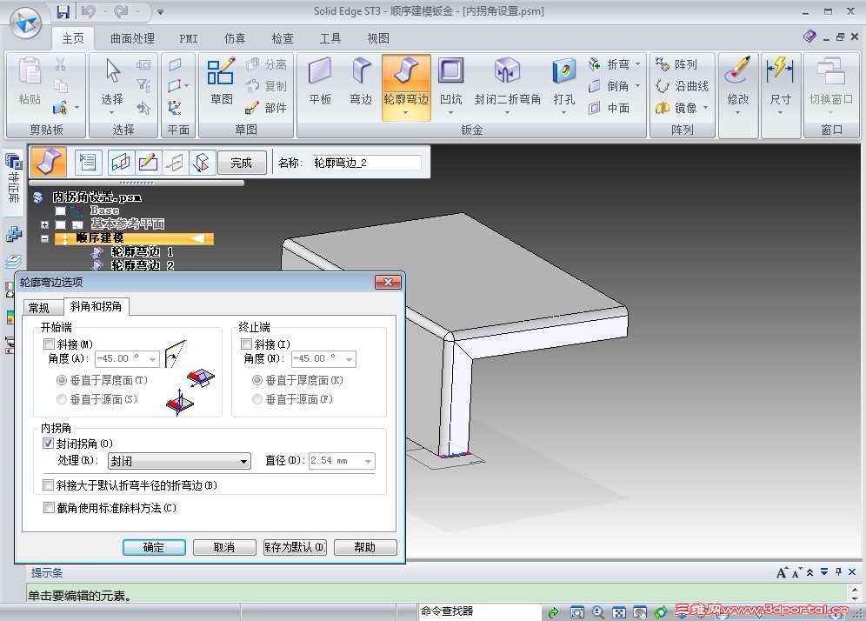Screen dimensions: 866x621
Task: Open contour flange options icon in command bar
Action: tap(87, 163)
